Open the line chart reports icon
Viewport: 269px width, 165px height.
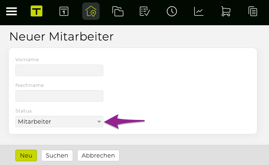[x=199, y=11]
